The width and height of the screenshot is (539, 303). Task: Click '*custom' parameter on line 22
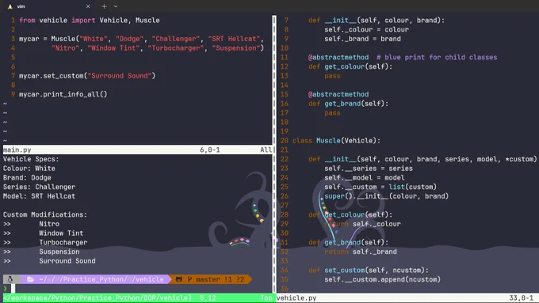519,159
